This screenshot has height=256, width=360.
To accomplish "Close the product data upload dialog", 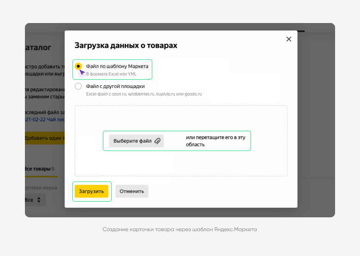I will (x=288, y=39).
